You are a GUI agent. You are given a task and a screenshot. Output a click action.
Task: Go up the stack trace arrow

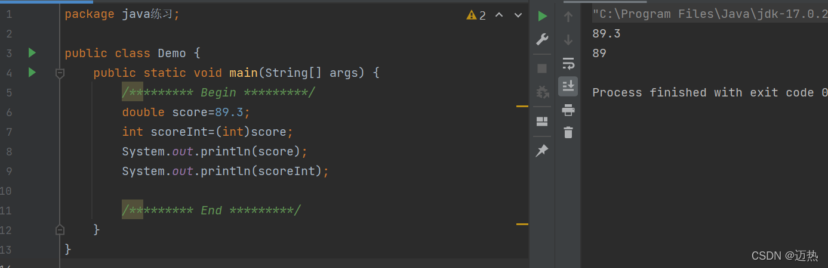point(568,17)
